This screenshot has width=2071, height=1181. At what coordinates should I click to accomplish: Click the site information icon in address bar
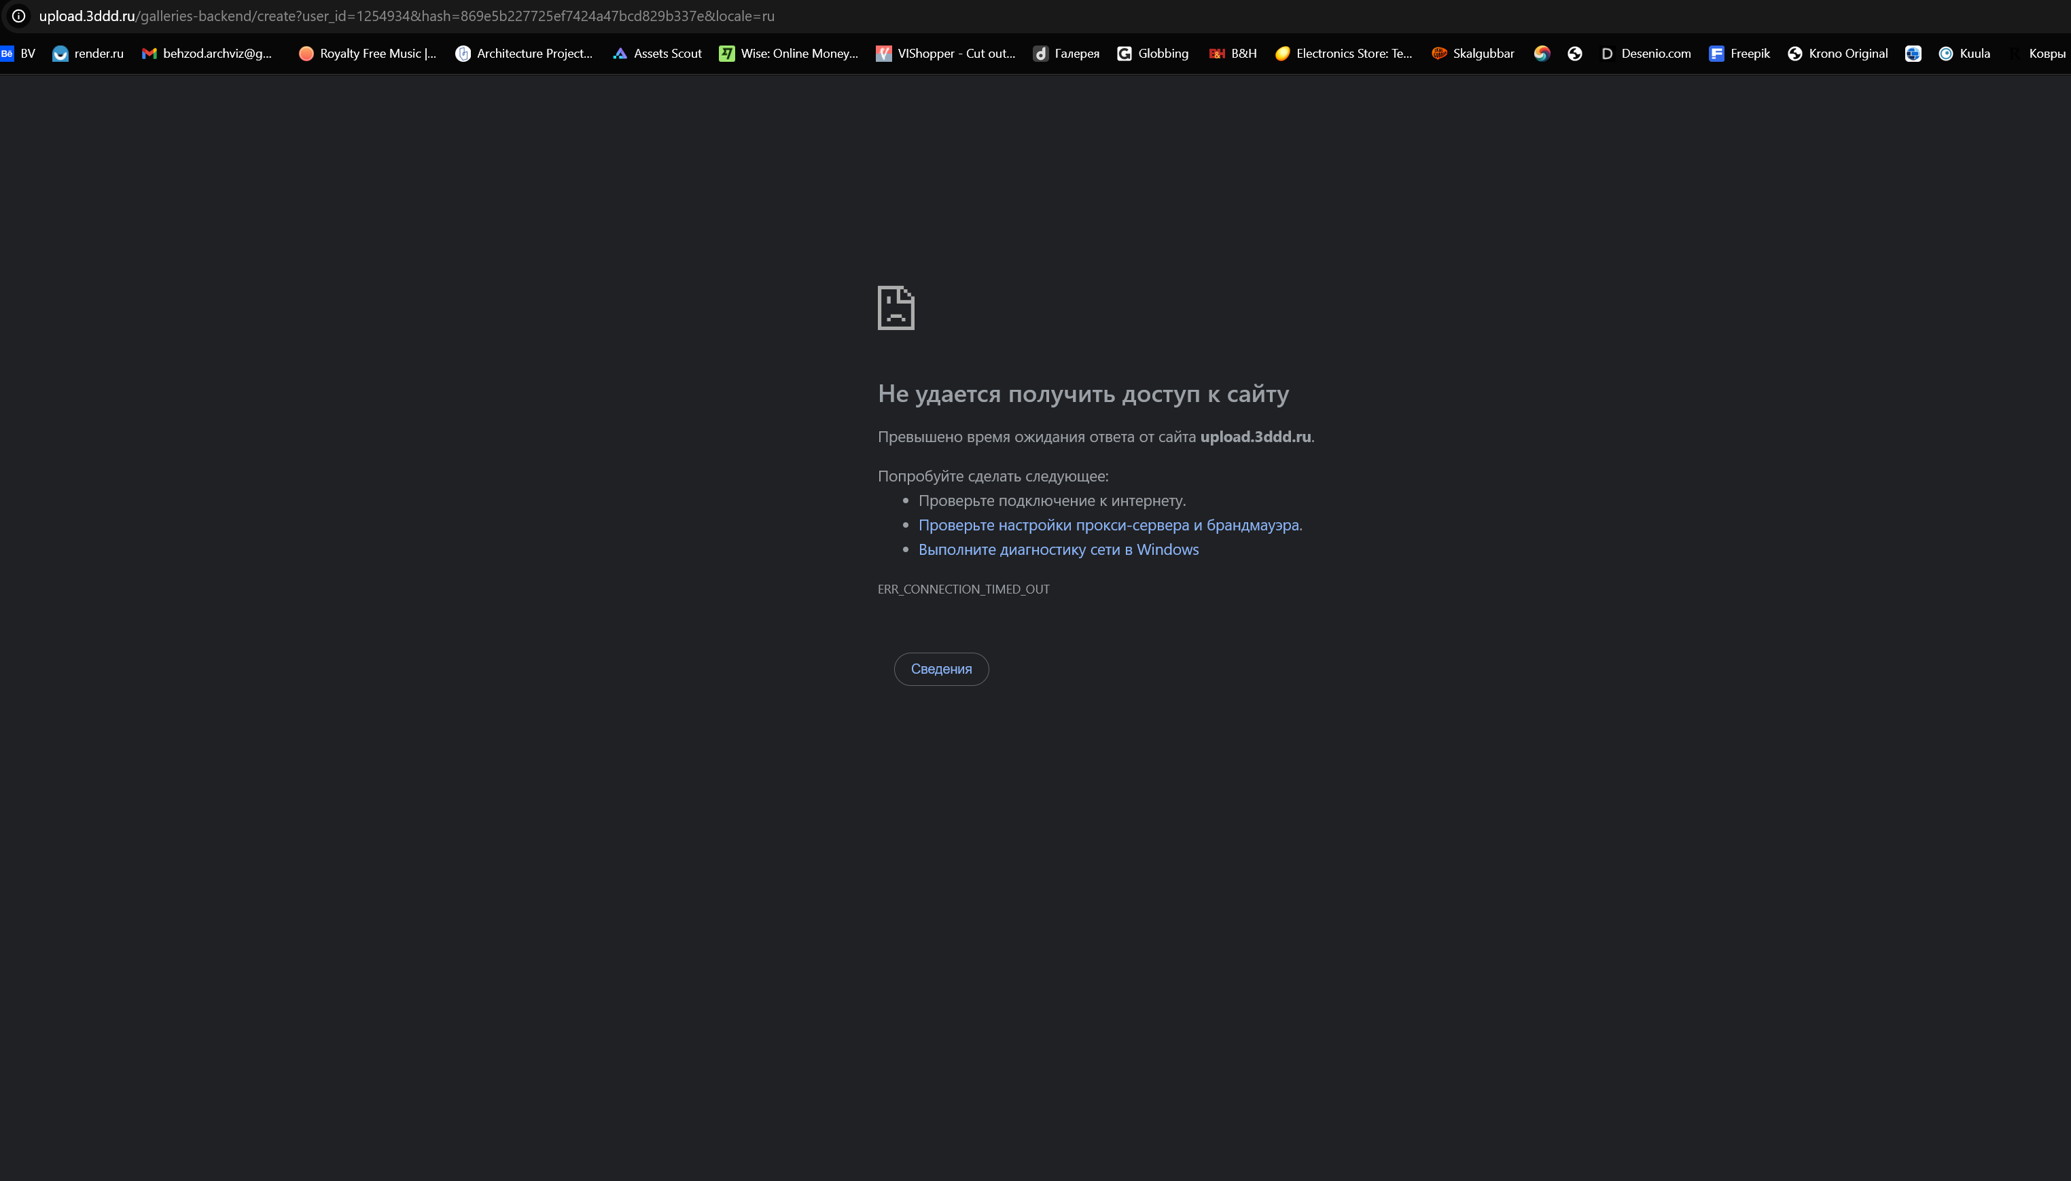point(18,16)
